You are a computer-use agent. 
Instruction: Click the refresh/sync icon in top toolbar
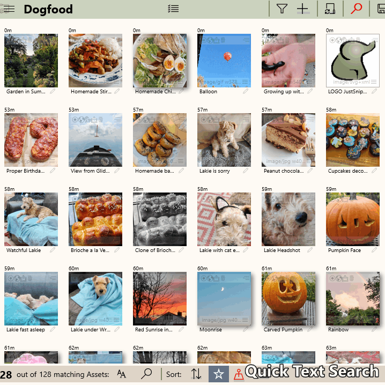330,9
